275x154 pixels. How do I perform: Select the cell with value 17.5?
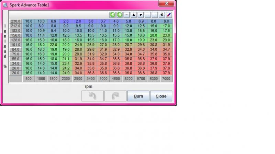pos(166,31)
